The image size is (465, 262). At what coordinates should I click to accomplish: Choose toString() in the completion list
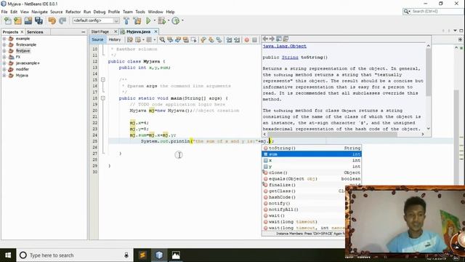312,148
